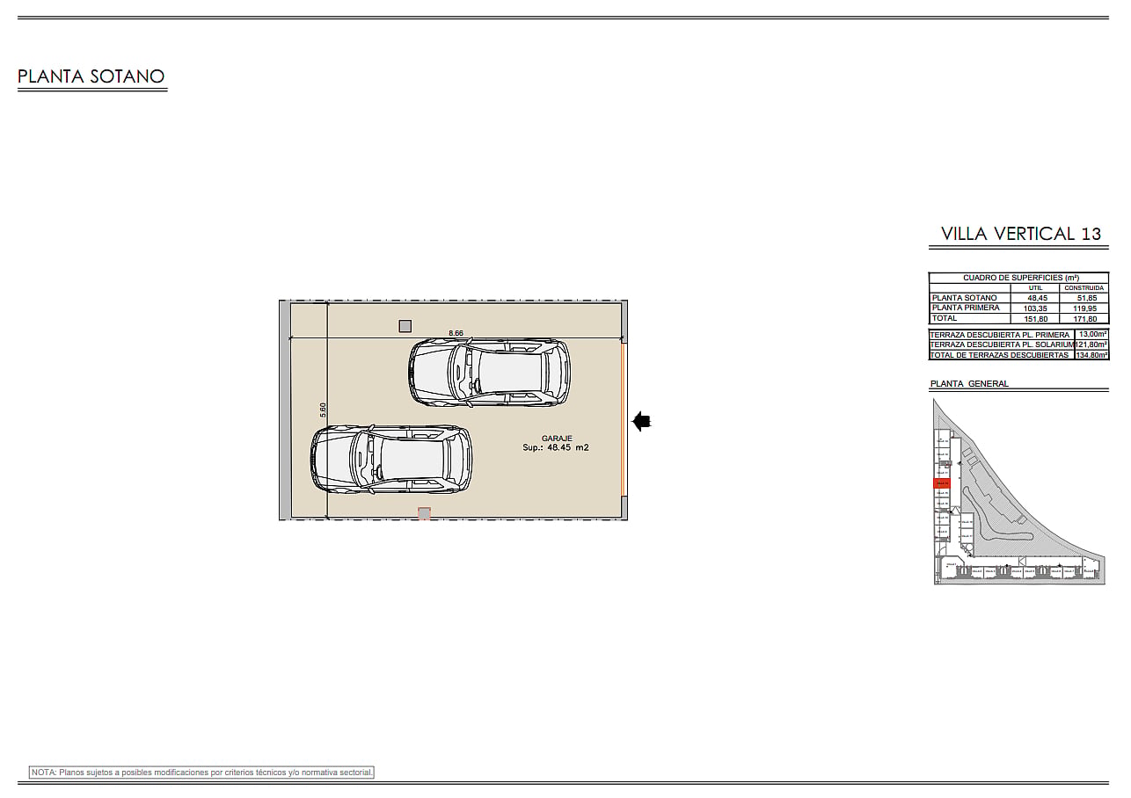The width and height of the screenshot is (1131, 798).
Task: Click the 134,80m² value
Action: click(1092, 355)
